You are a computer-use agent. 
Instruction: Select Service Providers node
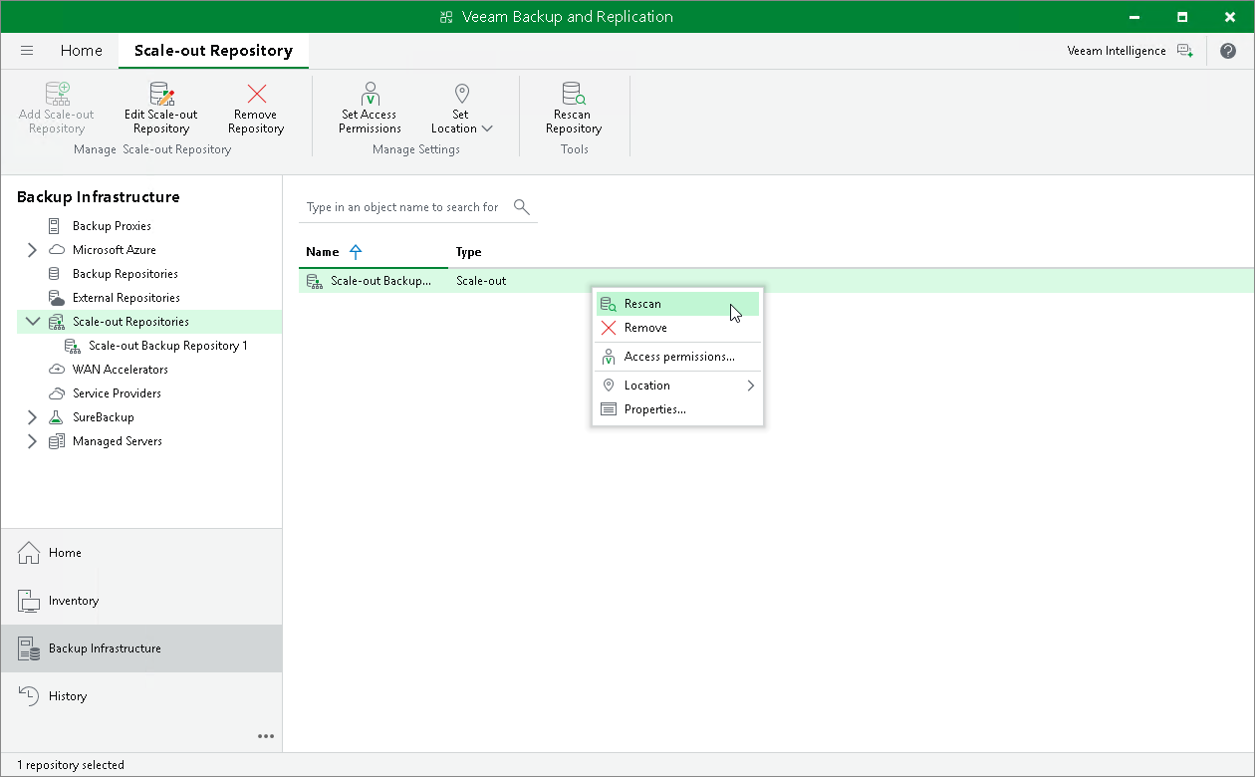tap(117, 393)
